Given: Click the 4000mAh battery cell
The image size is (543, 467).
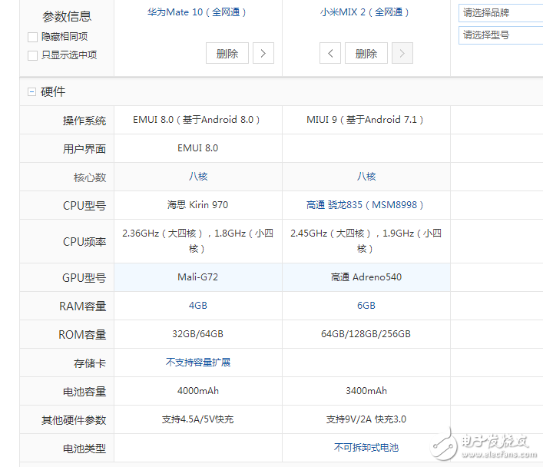Looking at the screenshot, I should (x=198, y=390).
